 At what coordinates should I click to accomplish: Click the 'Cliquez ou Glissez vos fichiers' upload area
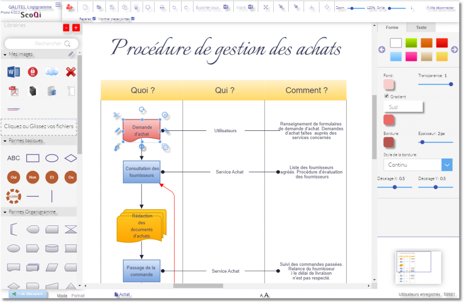(39, 127)
